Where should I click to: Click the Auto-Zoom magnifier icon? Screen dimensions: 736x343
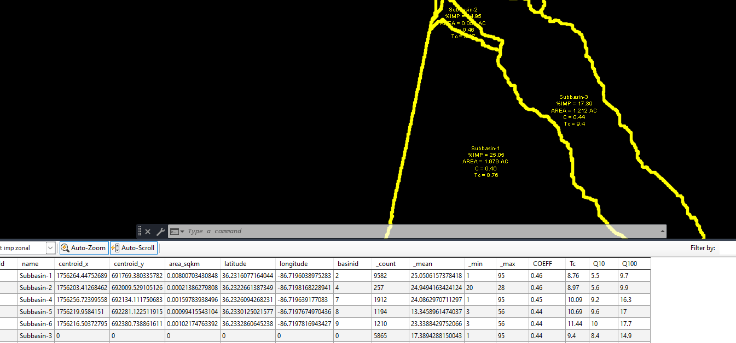[x=64, y=248]
